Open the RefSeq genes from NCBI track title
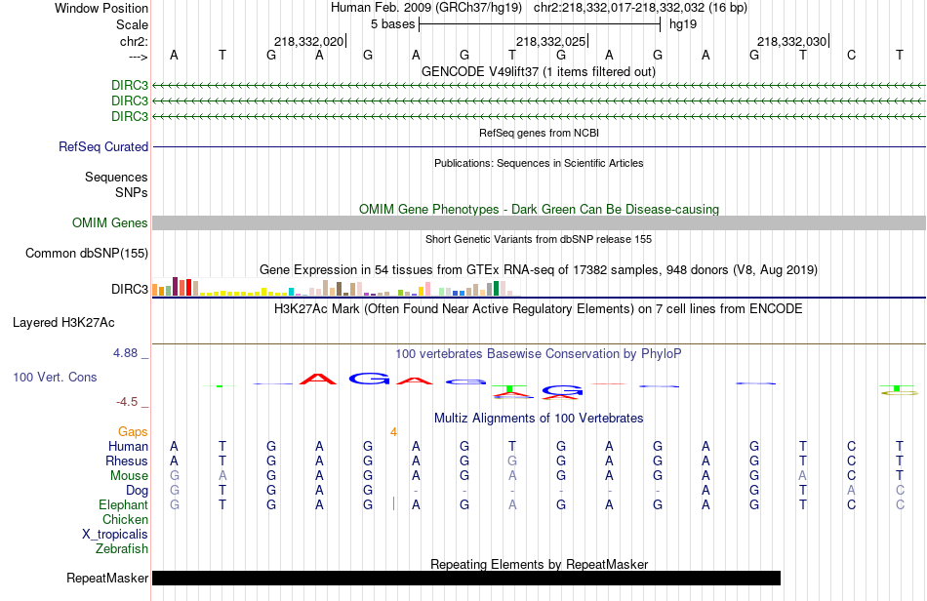927x601 pixels. coord(539,133)
